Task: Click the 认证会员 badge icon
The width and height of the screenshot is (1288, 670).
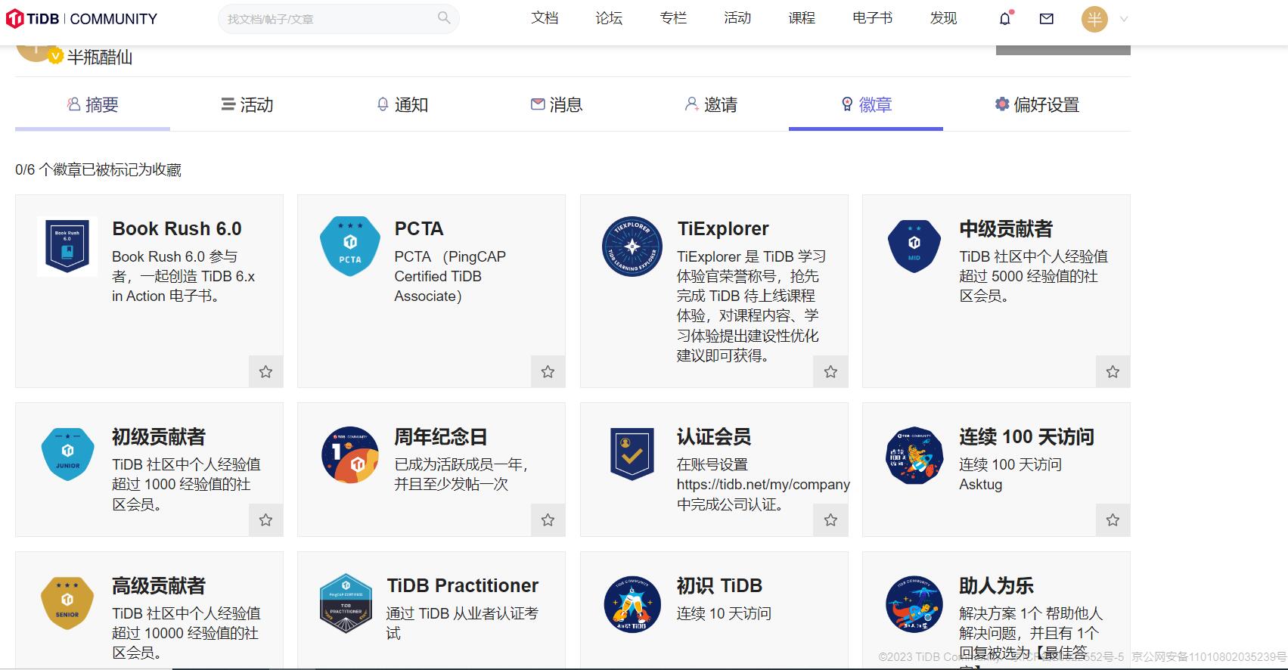Action: pyautogui.click(x=632, y=454)
